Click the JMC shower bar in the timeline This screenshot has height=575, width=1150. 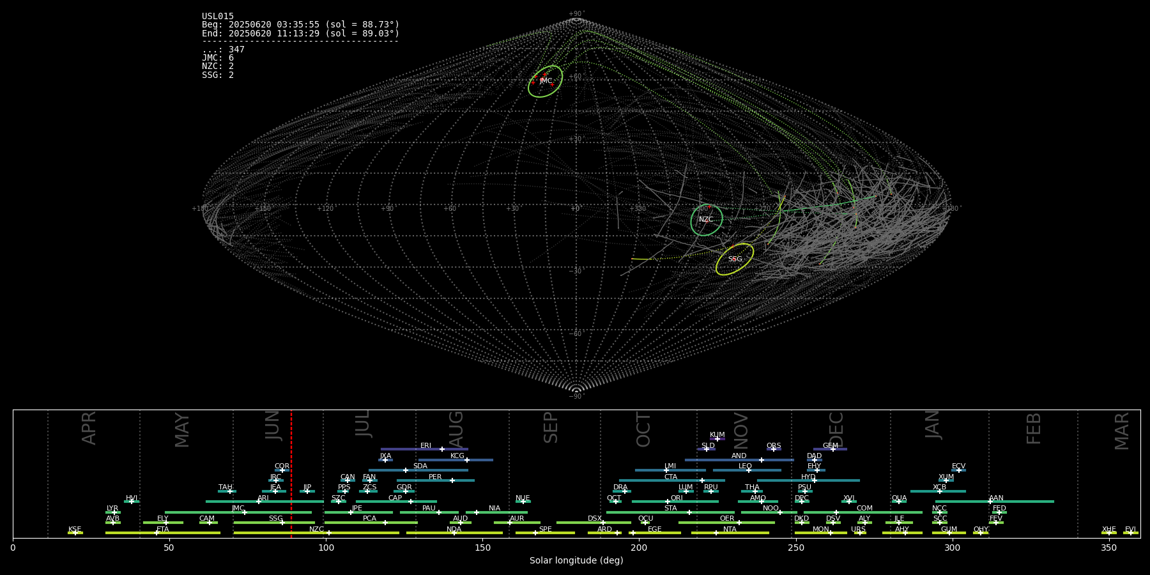(x=238, y=512)
